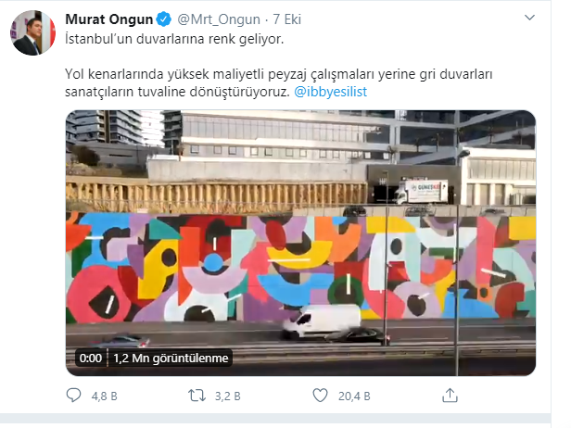This screenshot has width=571, height=428.
Task: Play the colorful mural wall video
Action: tap(300, 243)
